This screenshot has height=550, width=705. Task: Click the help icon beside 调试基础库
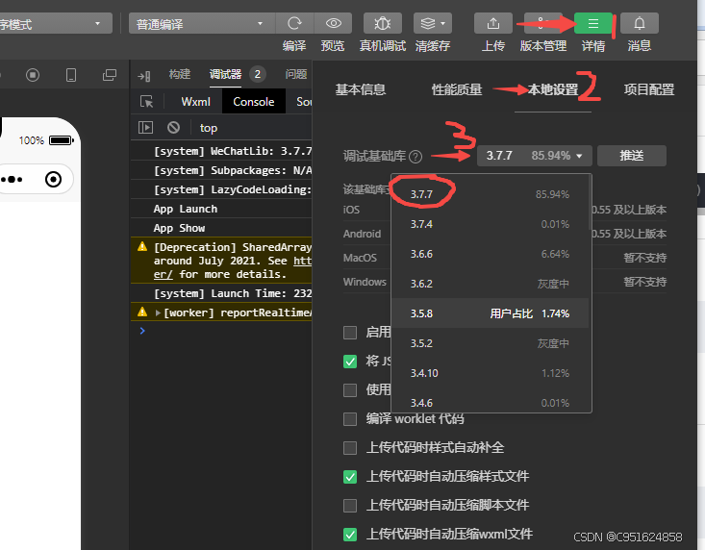(x=415, y=157)
